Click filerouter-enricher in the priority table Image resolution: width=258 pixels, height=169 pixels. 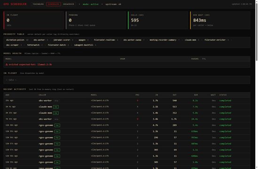(215, 40)
